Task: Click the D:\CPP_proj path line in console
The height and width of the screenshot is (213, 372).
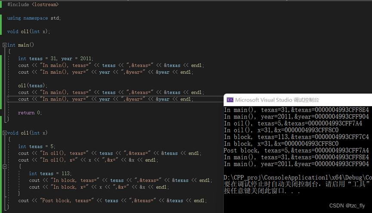Action: [298, 177]
